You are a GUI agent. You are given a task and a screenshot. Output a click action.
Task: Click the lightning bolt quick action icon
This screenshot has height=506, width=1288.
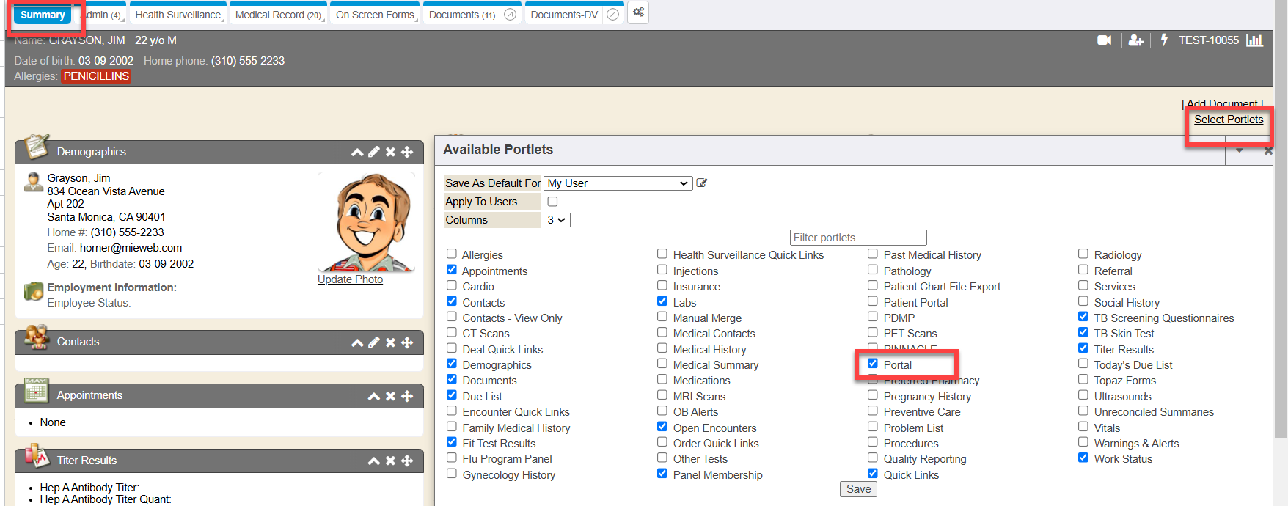[1164, 40]
